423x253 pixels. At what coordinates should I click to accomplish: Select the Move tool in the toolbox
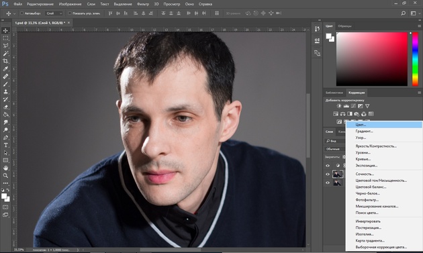click(x=5, y=30)
